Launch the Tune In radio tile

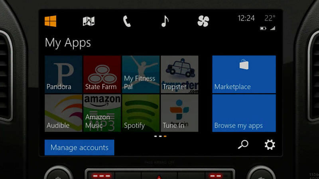tap(179, 113)
